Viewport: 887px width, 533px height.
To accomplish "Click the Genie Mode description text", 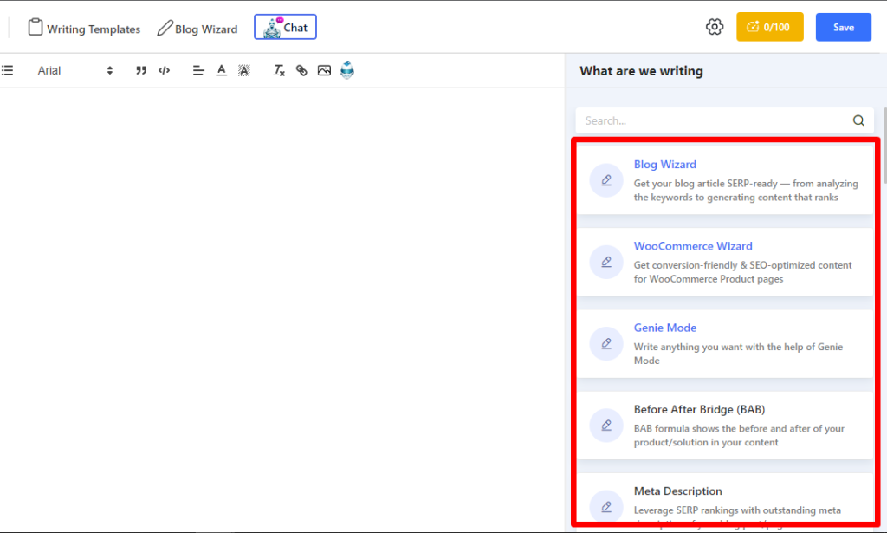I will tap(738, 354).
